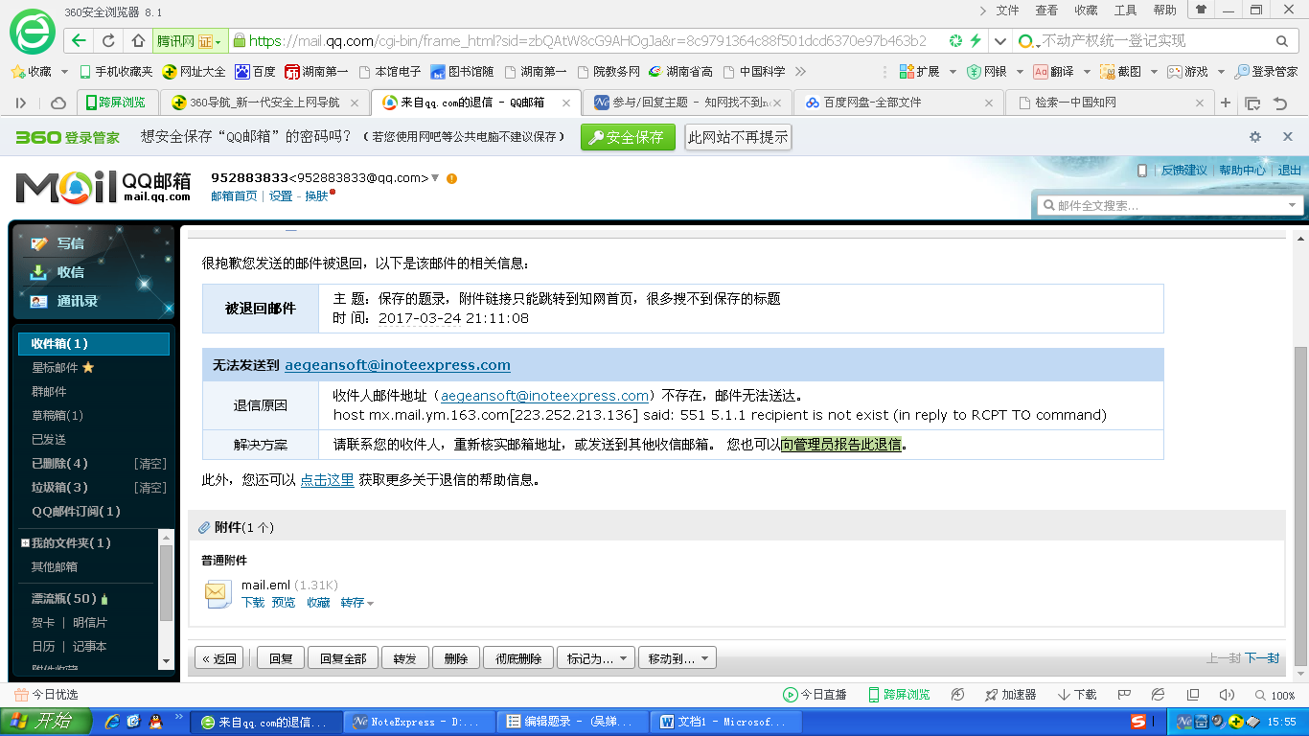This screenshot has height=736, width=1309.
Task: Click the 回复全部 button
Action: tap(343, 658)
